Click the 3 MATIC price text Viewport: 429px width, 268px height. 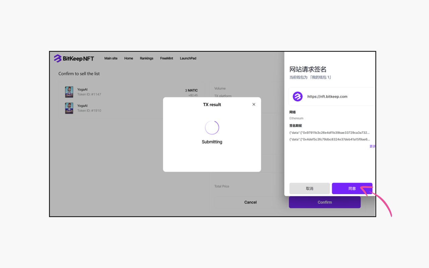pyautogui.click(x=191, y=90)
